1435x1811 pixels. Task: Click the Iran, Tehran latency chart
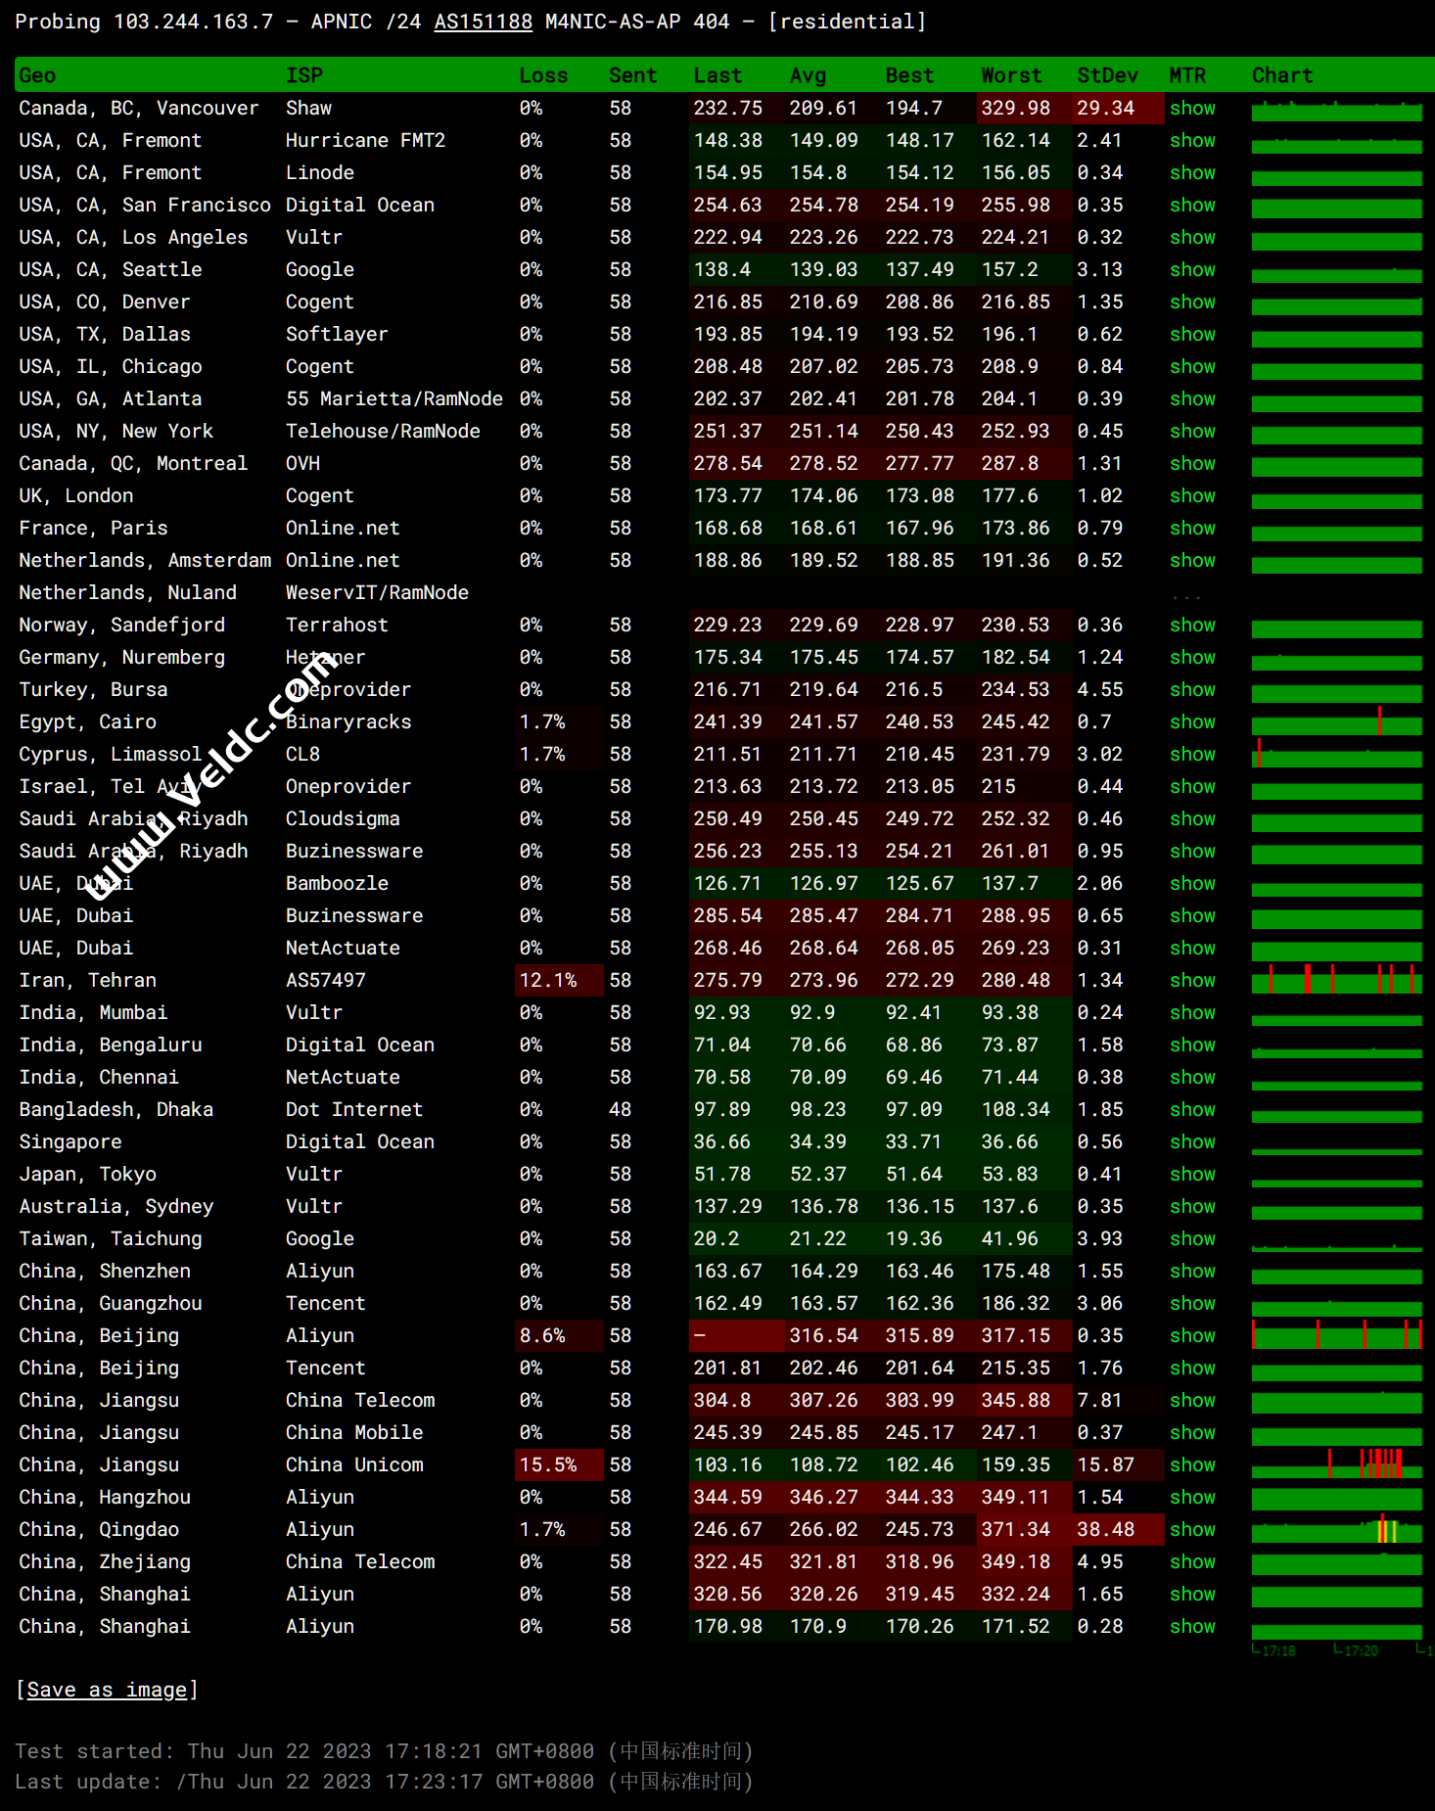click(1337, 980)
